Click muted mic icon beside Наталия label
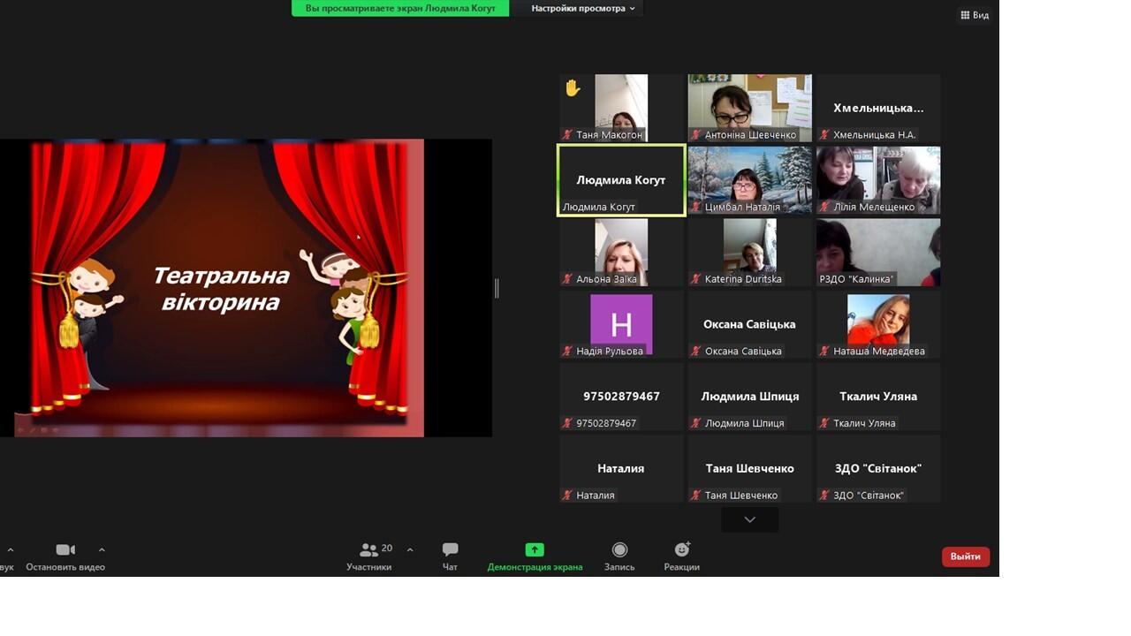 [567, 496]
